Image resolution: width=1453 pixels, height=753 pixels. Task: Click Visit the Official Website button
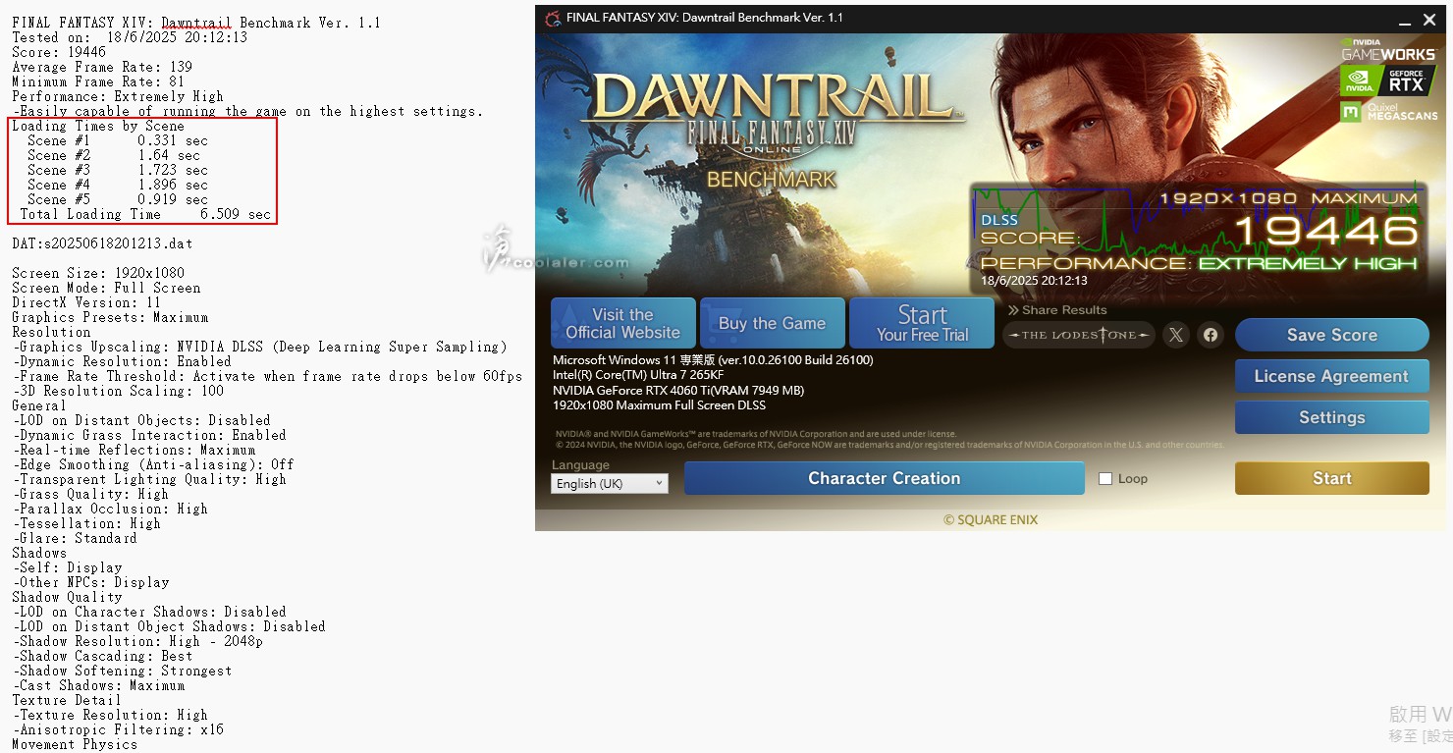point(622,323)
